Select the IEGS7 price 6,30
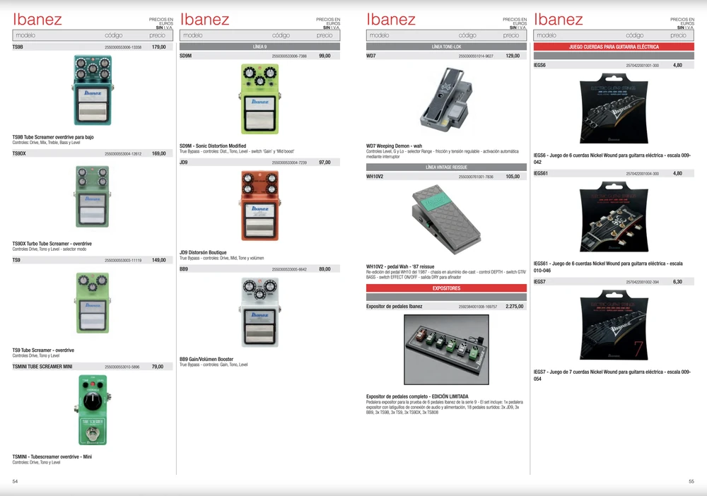 (x=677, y=282)
